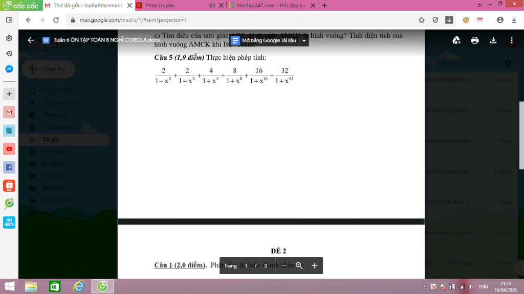This screenshot has width=524, height=294.
Task: Open Facebook shortcut in sidebar
Action: click(9, 167)
